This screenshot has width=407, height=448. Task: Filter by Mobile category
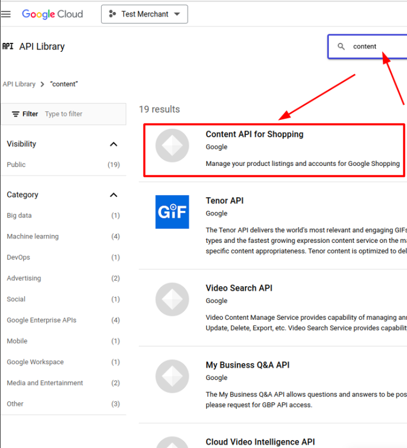point(63,341)
